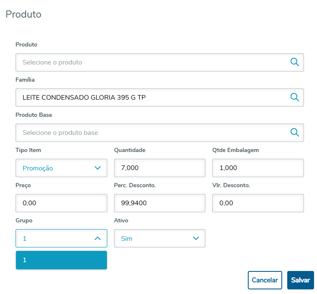The image size is (317, 294).
Task: Focus the Preço input field
Action: [61, 203]
